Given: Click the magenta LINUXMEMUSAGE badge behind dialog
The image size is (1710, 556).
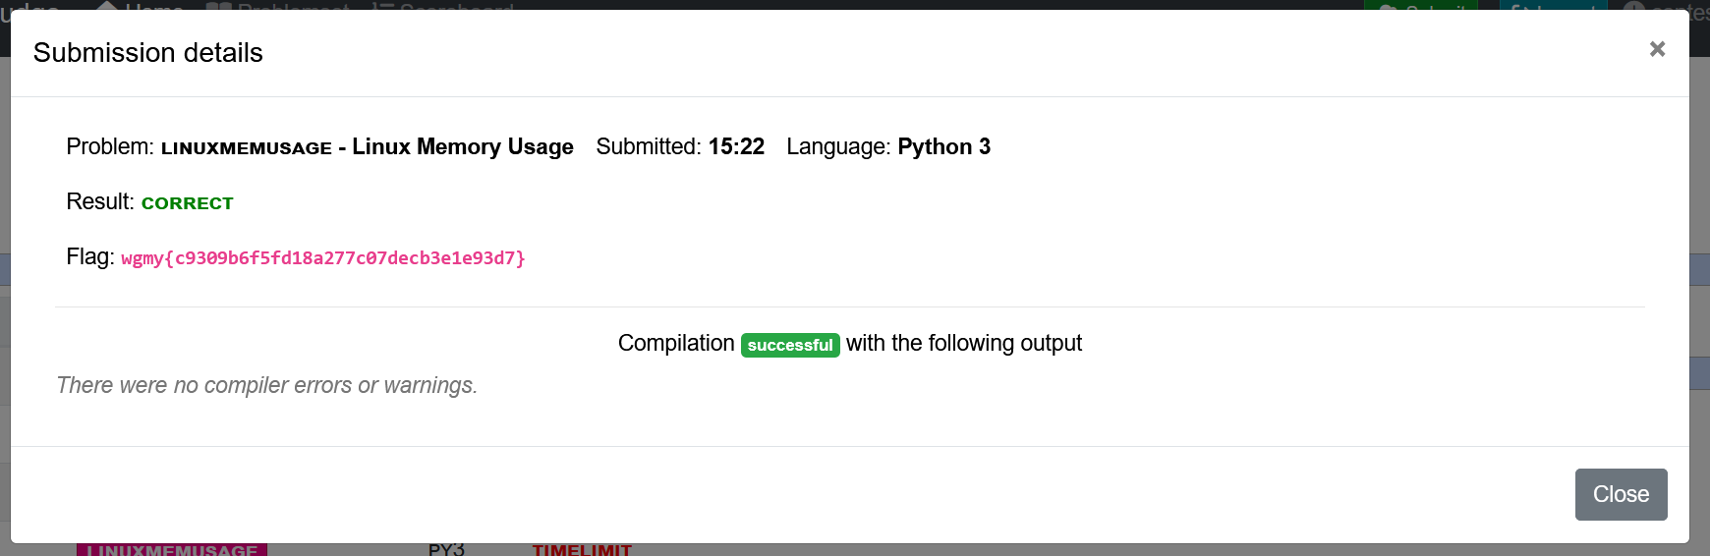Looking at the screenshot, I should (172, 549).
